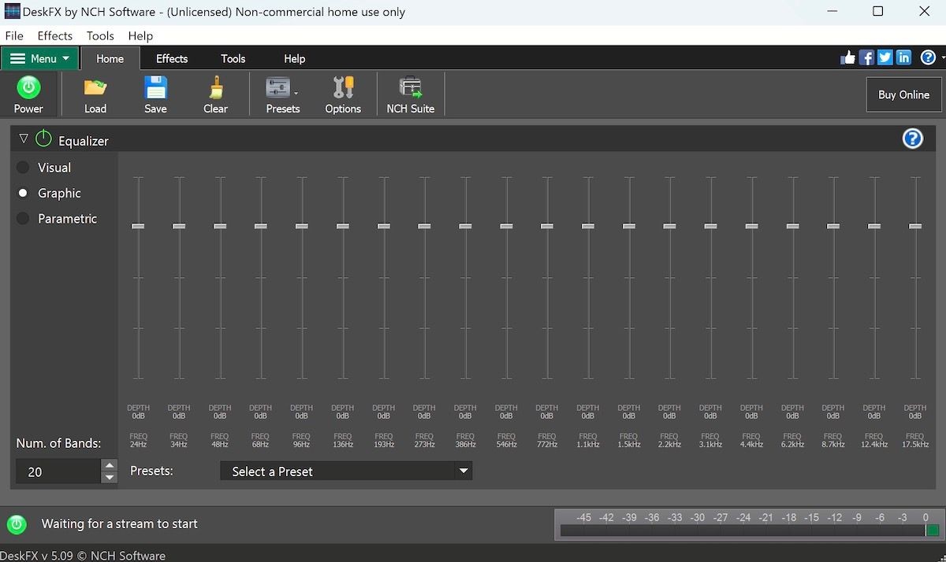Viewport: 946px width, 562px height.
Task: Click the 136Hz band slider handle
Action: click(342, 226)
